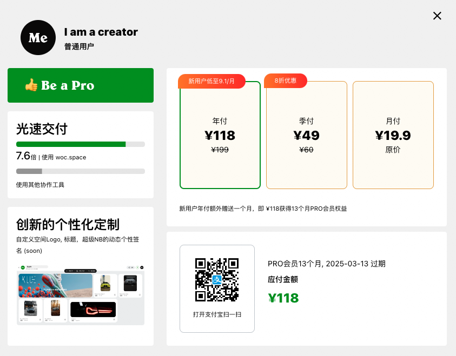Click the 普通用户 membership label
Image resolution: width=456 pixels, height=356 pixels.
79,46
